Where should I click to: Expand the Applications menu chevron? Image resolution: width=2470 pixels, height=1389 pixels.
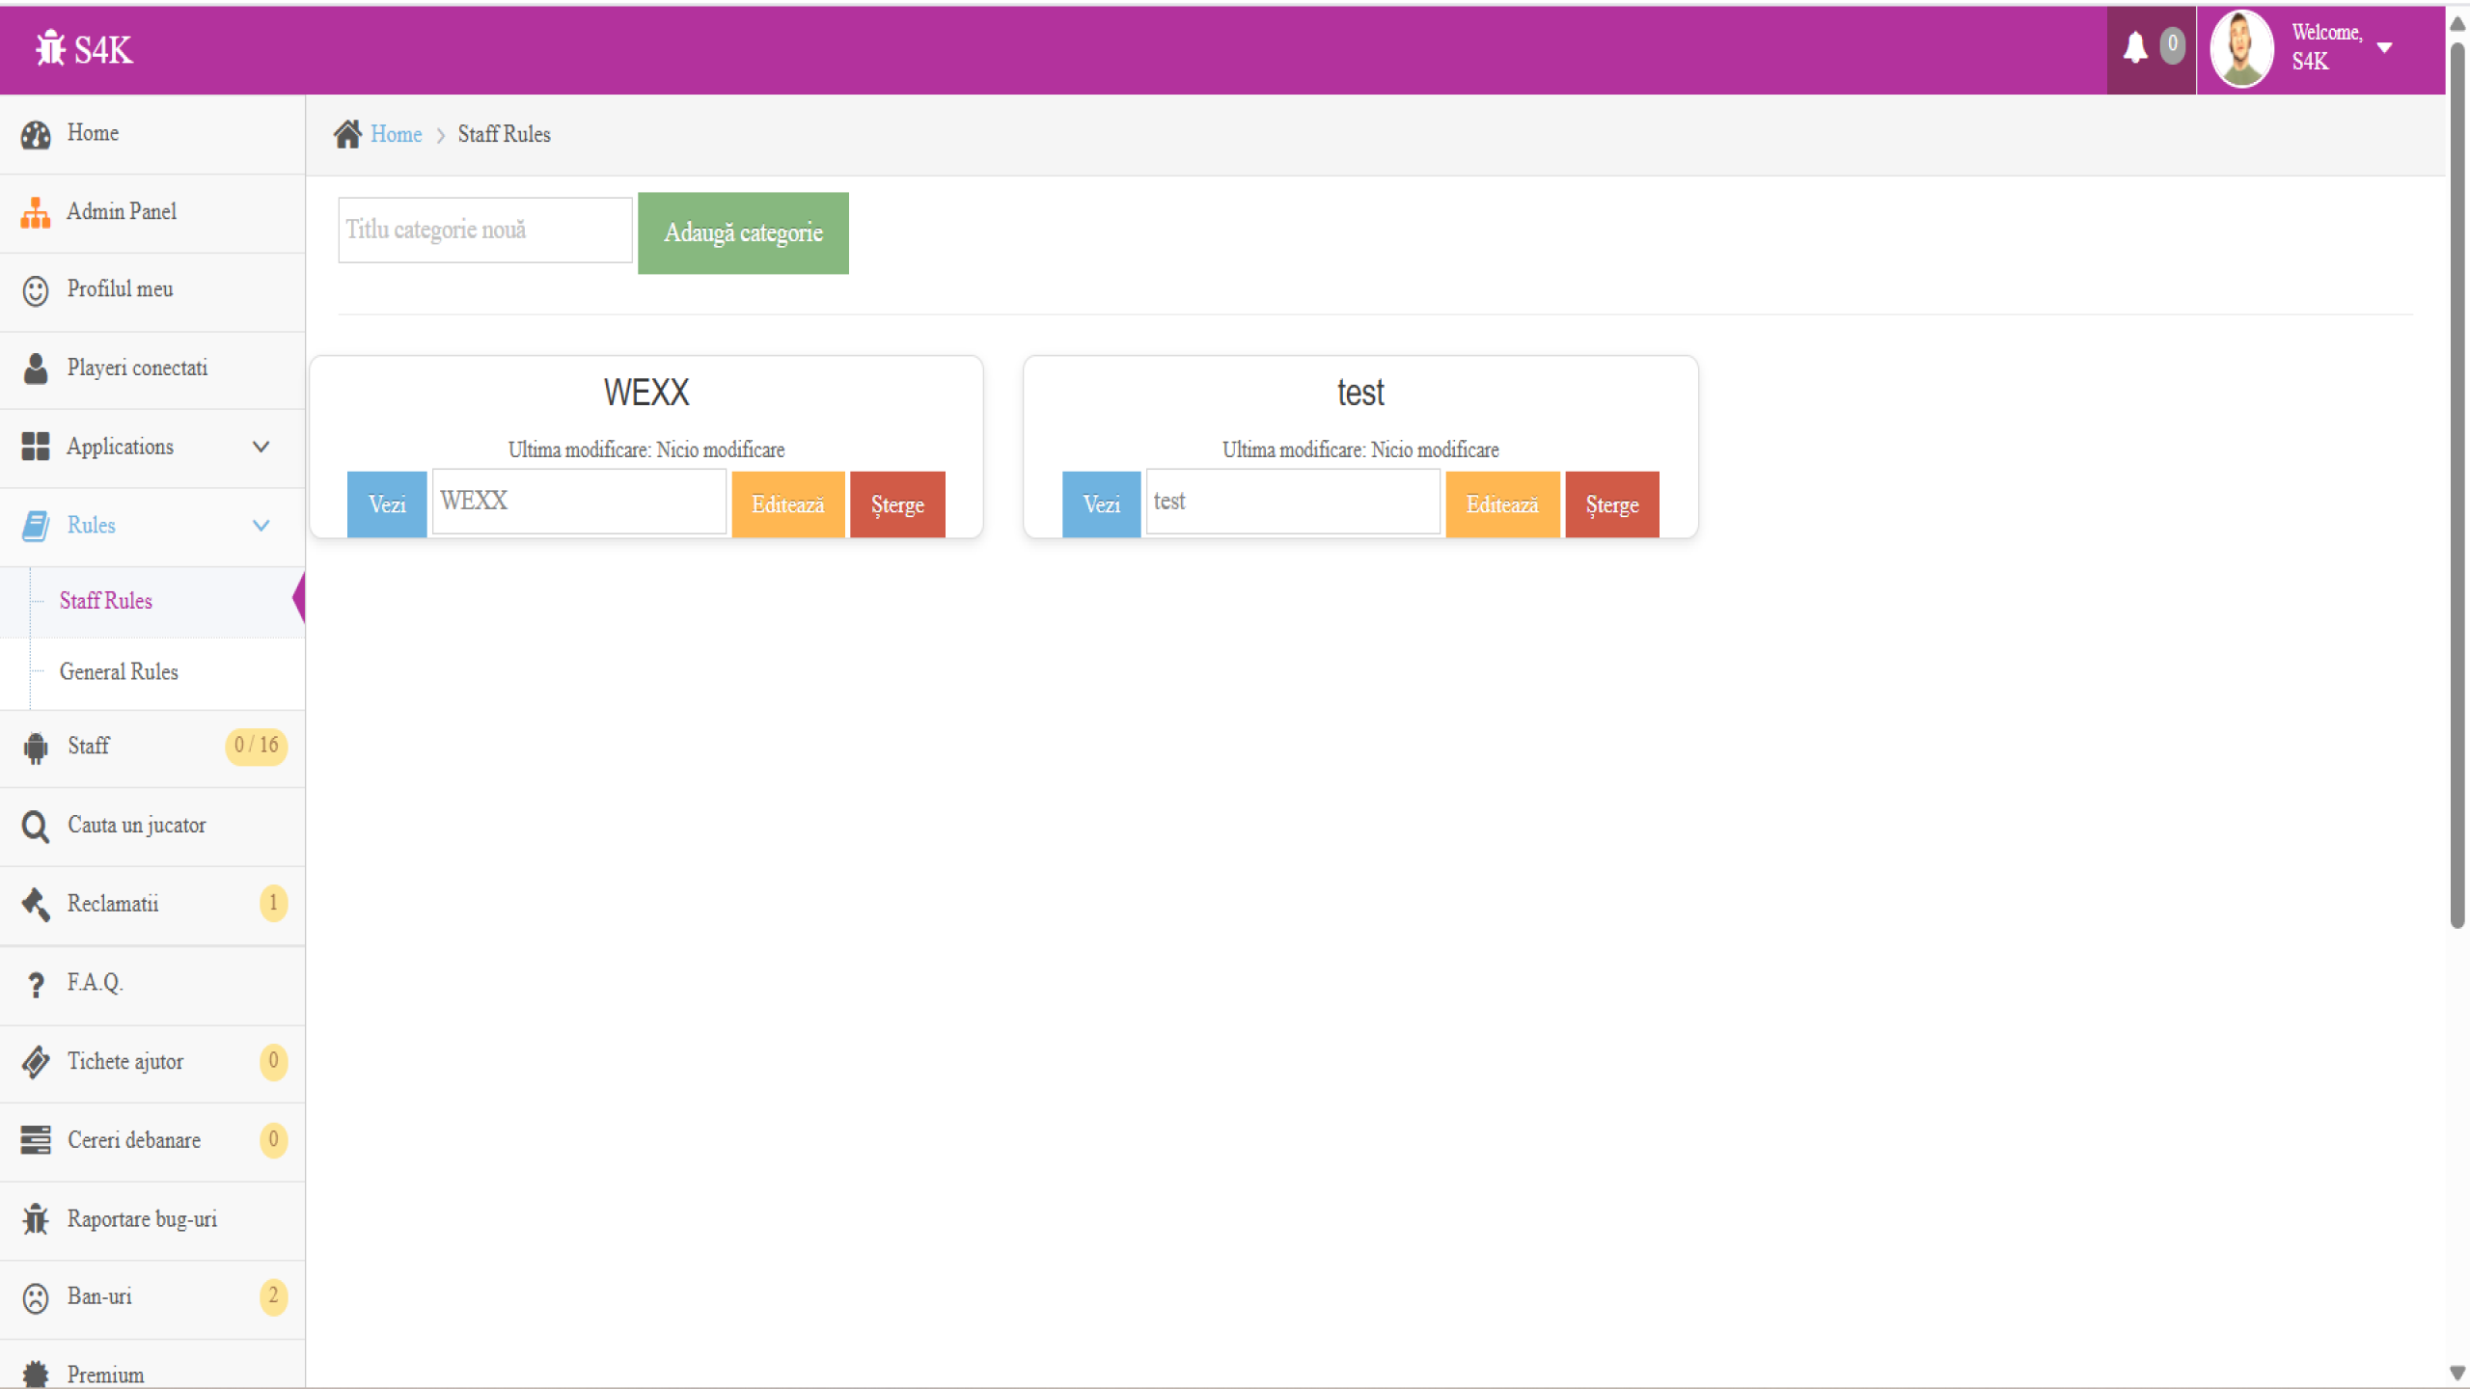tap(261, 447)
